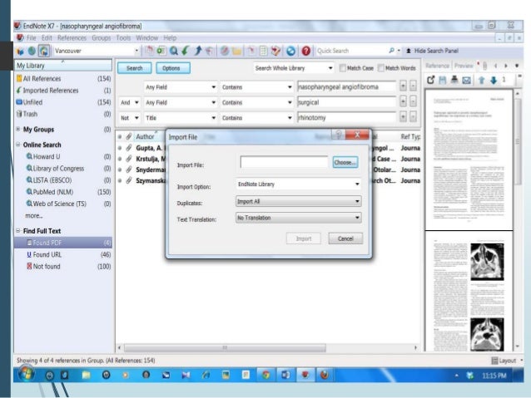Click Quick Search magnifier icon
Viewport: 531px width, 398px height.
coord(391,51)
